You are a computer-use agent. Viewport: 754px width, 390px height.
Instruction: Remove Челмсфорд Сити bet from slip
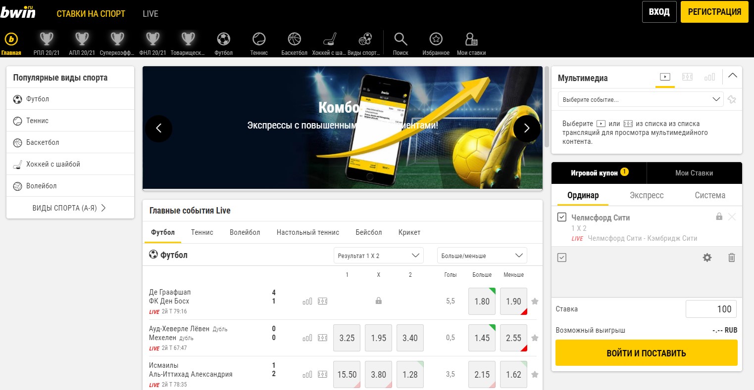click(x=732, y=217)
